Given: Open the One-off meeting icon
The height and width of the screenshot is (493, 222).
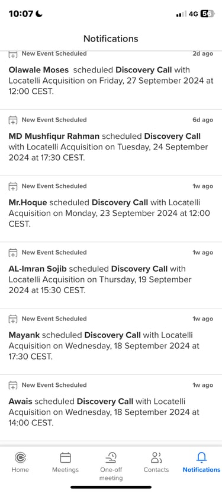Looking at the screenshot, I should (x=111, y=457).
